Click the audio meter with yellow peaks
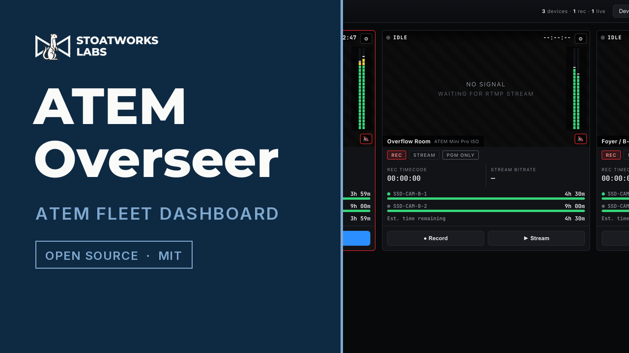Image resolution: width=629 pixels, height=353 pixels. point(362,89)
